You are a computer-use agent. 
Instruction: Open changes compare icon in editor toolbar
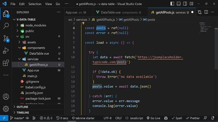point(200,12)
